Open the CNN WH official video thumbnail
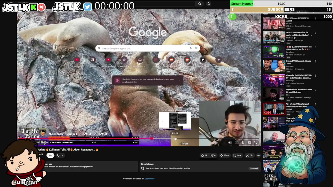Viewport: 333px width, 187px height. 274,109
